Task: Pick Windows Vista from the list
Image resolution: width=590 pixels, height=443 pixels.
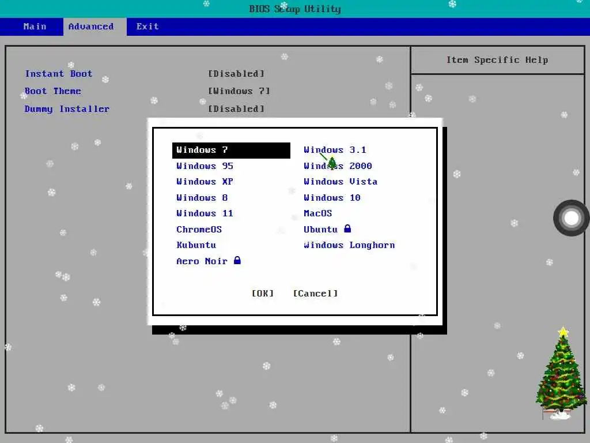Action: point(341,182)
